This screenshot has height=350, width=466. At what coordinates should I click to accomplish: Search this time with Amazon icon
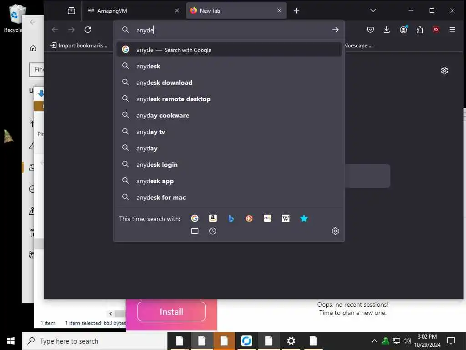click(213, 218)
